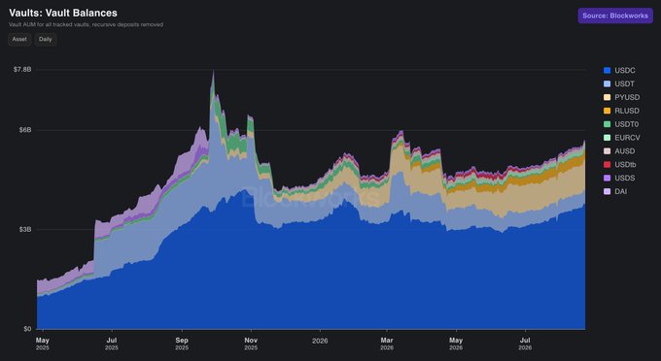Click the Jul 2025 x-axis label
This screenshot has width=661, height=361.
click(x=112, y=344)
